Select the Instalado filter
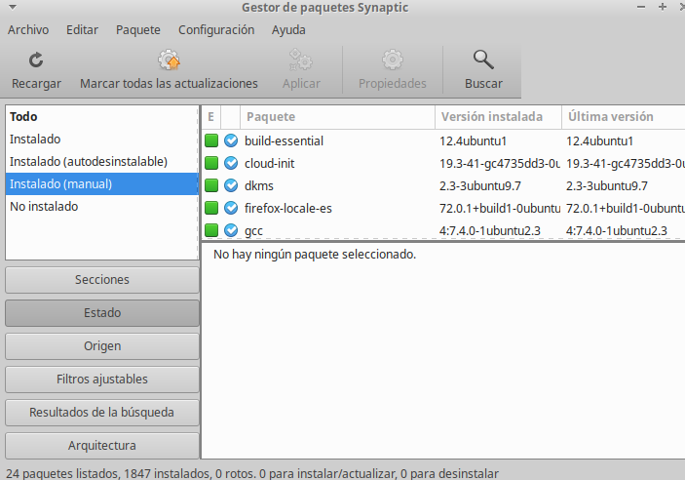 (x=101, y=140)
